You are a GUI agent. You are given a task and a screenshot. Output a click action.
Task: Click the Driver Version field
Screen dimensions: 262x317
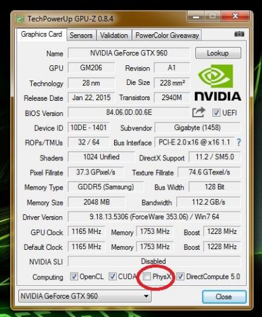coord(154,217)
